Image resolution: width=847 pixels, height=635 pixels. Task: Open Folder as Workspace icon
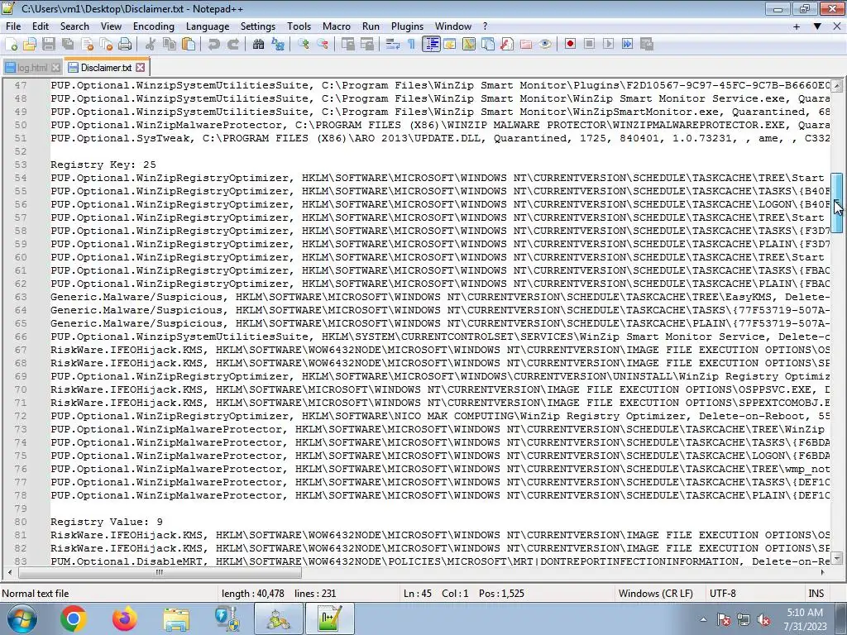[x=525, y=45]
